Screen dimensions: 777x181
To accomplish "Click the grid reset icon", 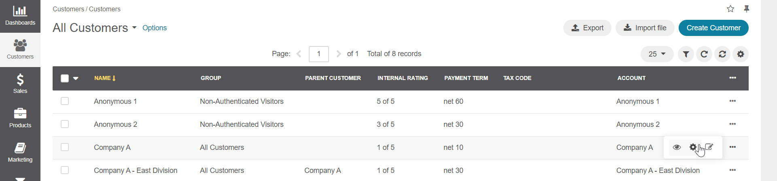I will point(722,54).
